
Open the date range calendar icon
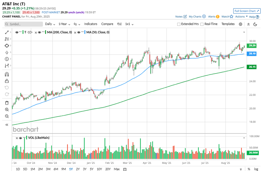pos(125,169)
